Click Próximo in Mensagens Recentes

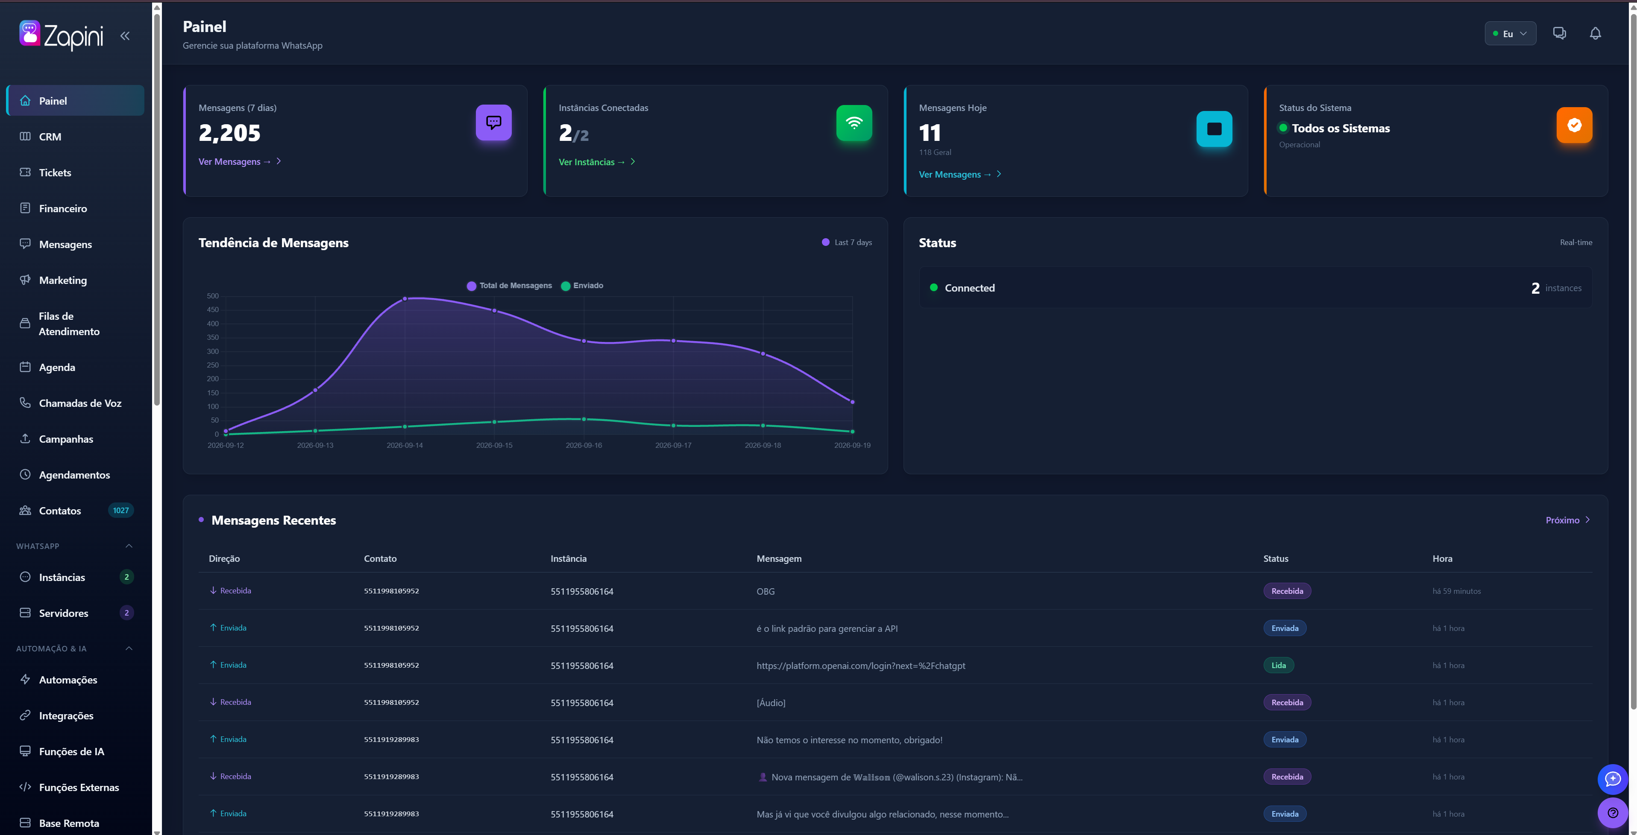pyautogui.click(x=1568, y=520)
